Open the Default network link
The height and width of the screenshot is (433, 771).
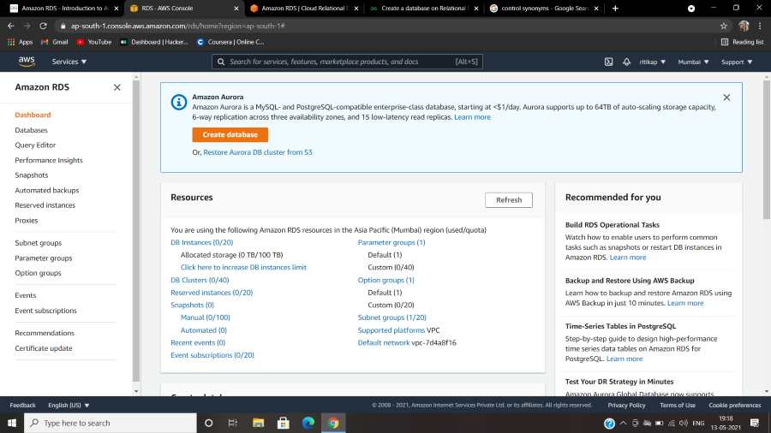tap(384, 342)
